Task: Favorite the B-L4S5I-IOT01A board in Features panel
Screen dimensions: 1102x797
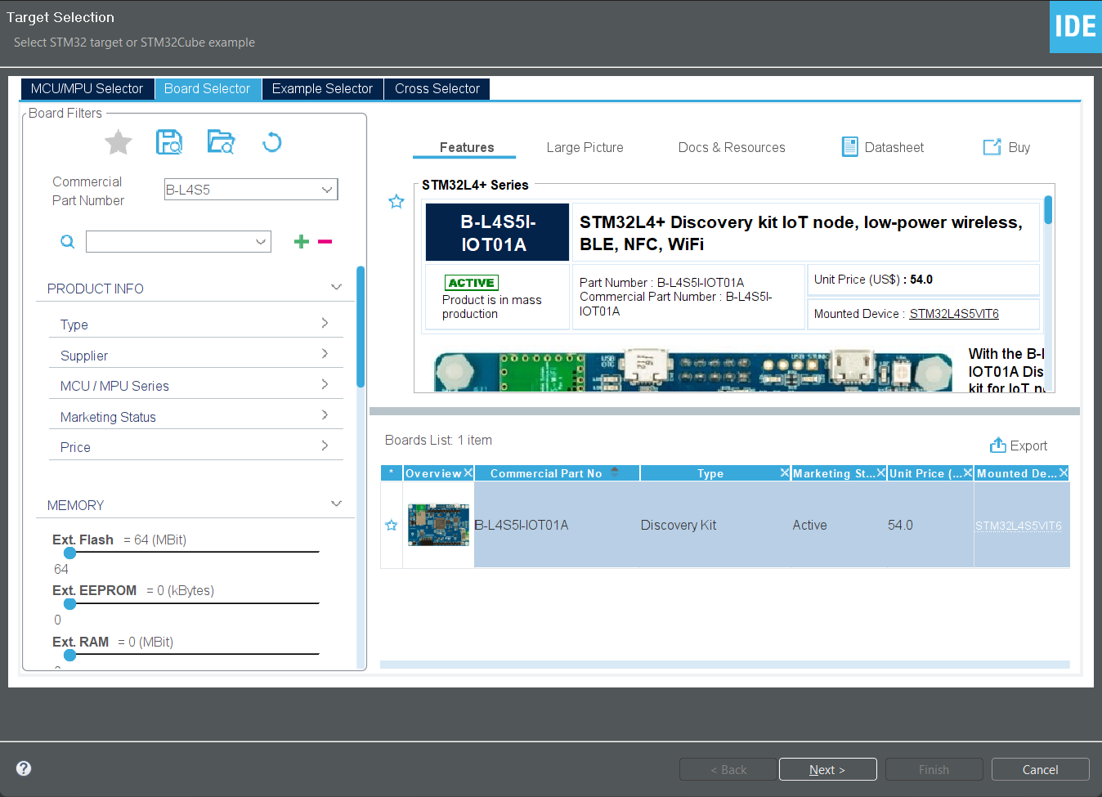Action: coord(396,200)
